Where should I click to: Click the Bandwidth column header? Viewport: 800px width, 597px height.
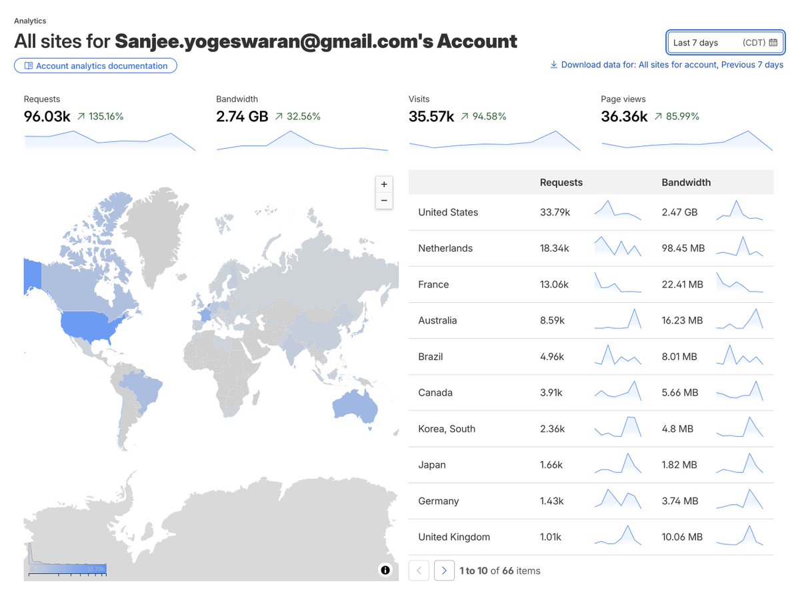(686, 182)
